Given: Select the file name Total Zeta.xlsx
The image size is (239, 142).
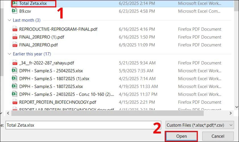Looking at the screenshot, I should [x=33, y=3].
